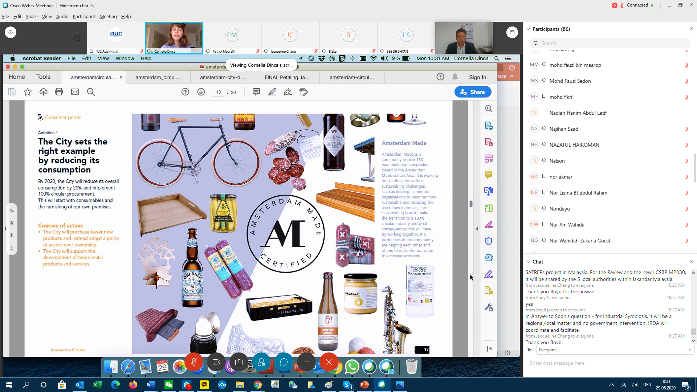
Task: Toggle the Webex participants panel button
Action: [261, 362]
